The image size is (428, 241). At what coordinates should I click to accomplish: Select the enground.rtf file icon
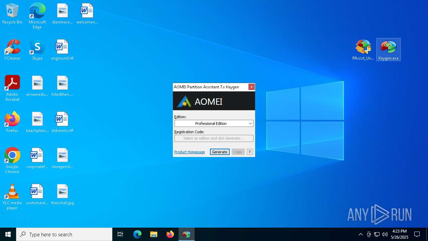point(62,50)
